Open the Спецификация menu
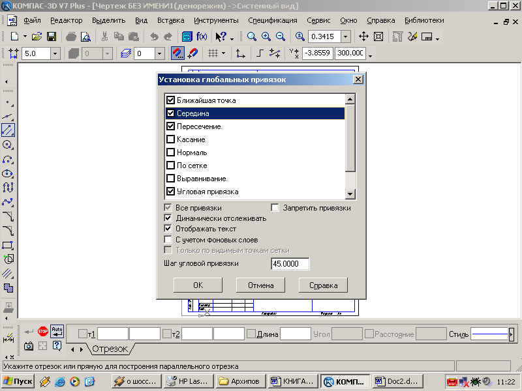Screen dimensions: 522x391 tap(272, 20)
